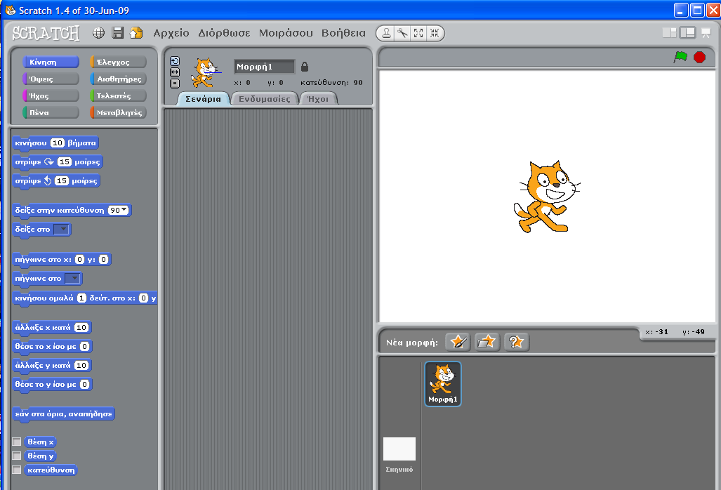
Task: Toggle the sprite drag lock icon
Action: click(x=305, y=67)
